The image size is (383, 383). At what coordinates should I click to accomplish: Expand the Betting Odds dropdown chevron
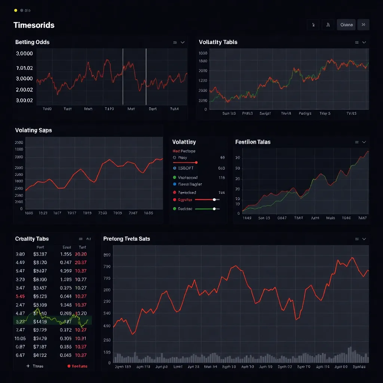click(x=183, y=43)
